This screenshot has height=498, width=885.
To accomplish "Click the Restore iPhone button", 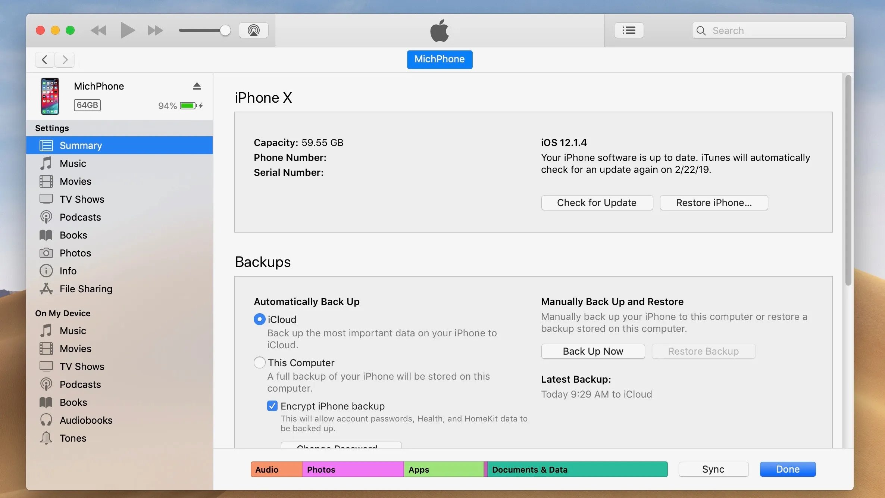I will coord(713,202).
